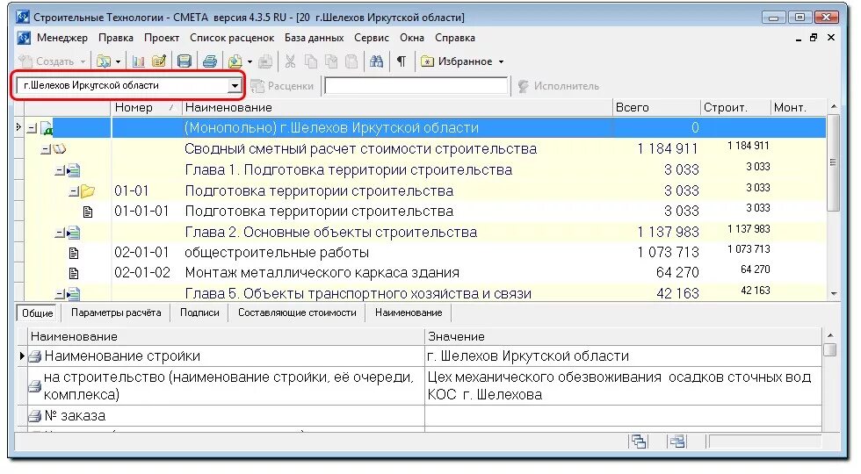Switch to the Параметры расчёта tab
Screen dimensions: 861x474
[x=116, y=312]
